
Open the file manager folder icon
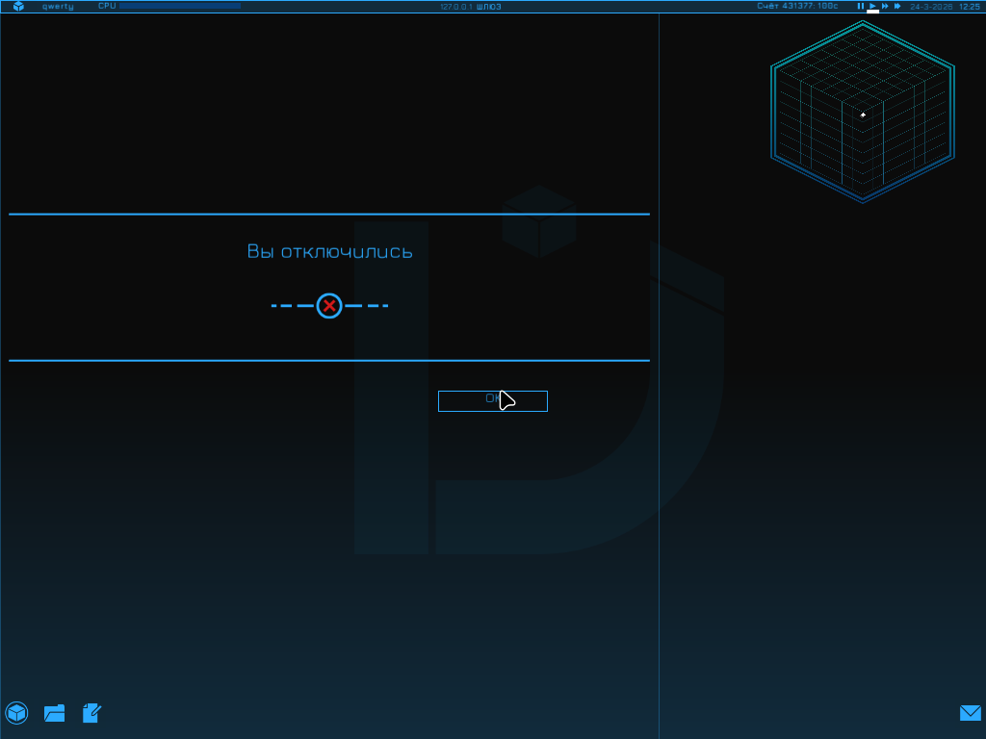[55, 713]
